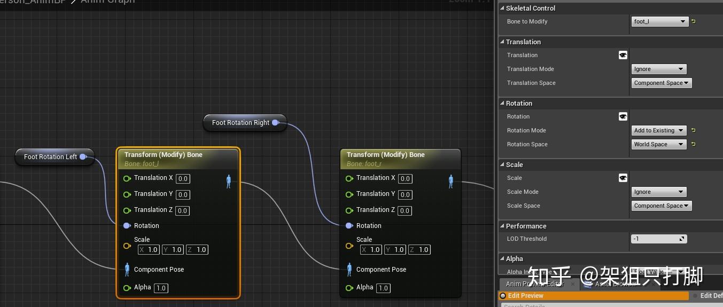
Task: Click Component Pose input pin on foot_r node
Action: [349, 269]
